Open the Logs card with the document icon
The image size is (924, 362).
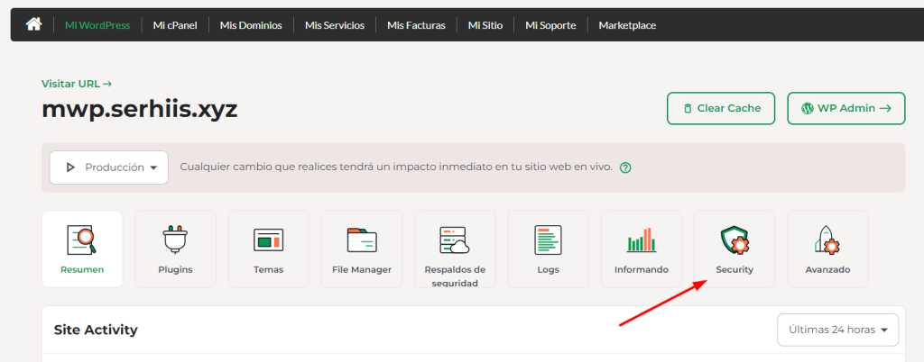tap(548, 249)
